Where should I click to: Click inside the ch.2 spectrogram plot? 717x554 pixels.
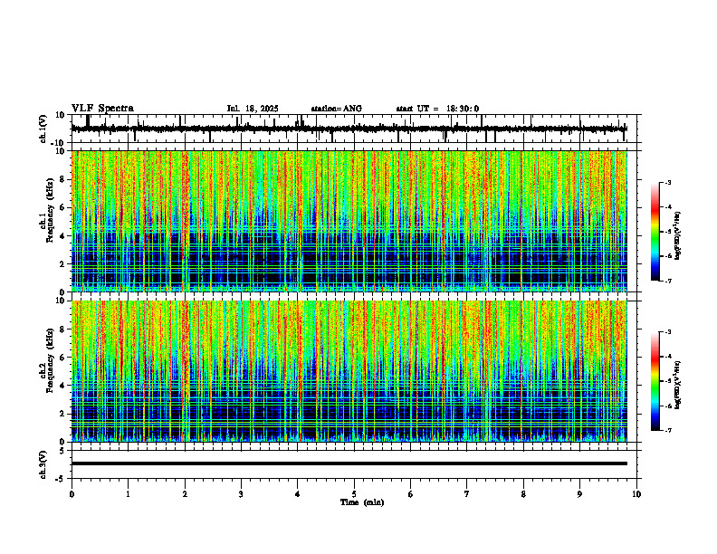coord(349,371)
